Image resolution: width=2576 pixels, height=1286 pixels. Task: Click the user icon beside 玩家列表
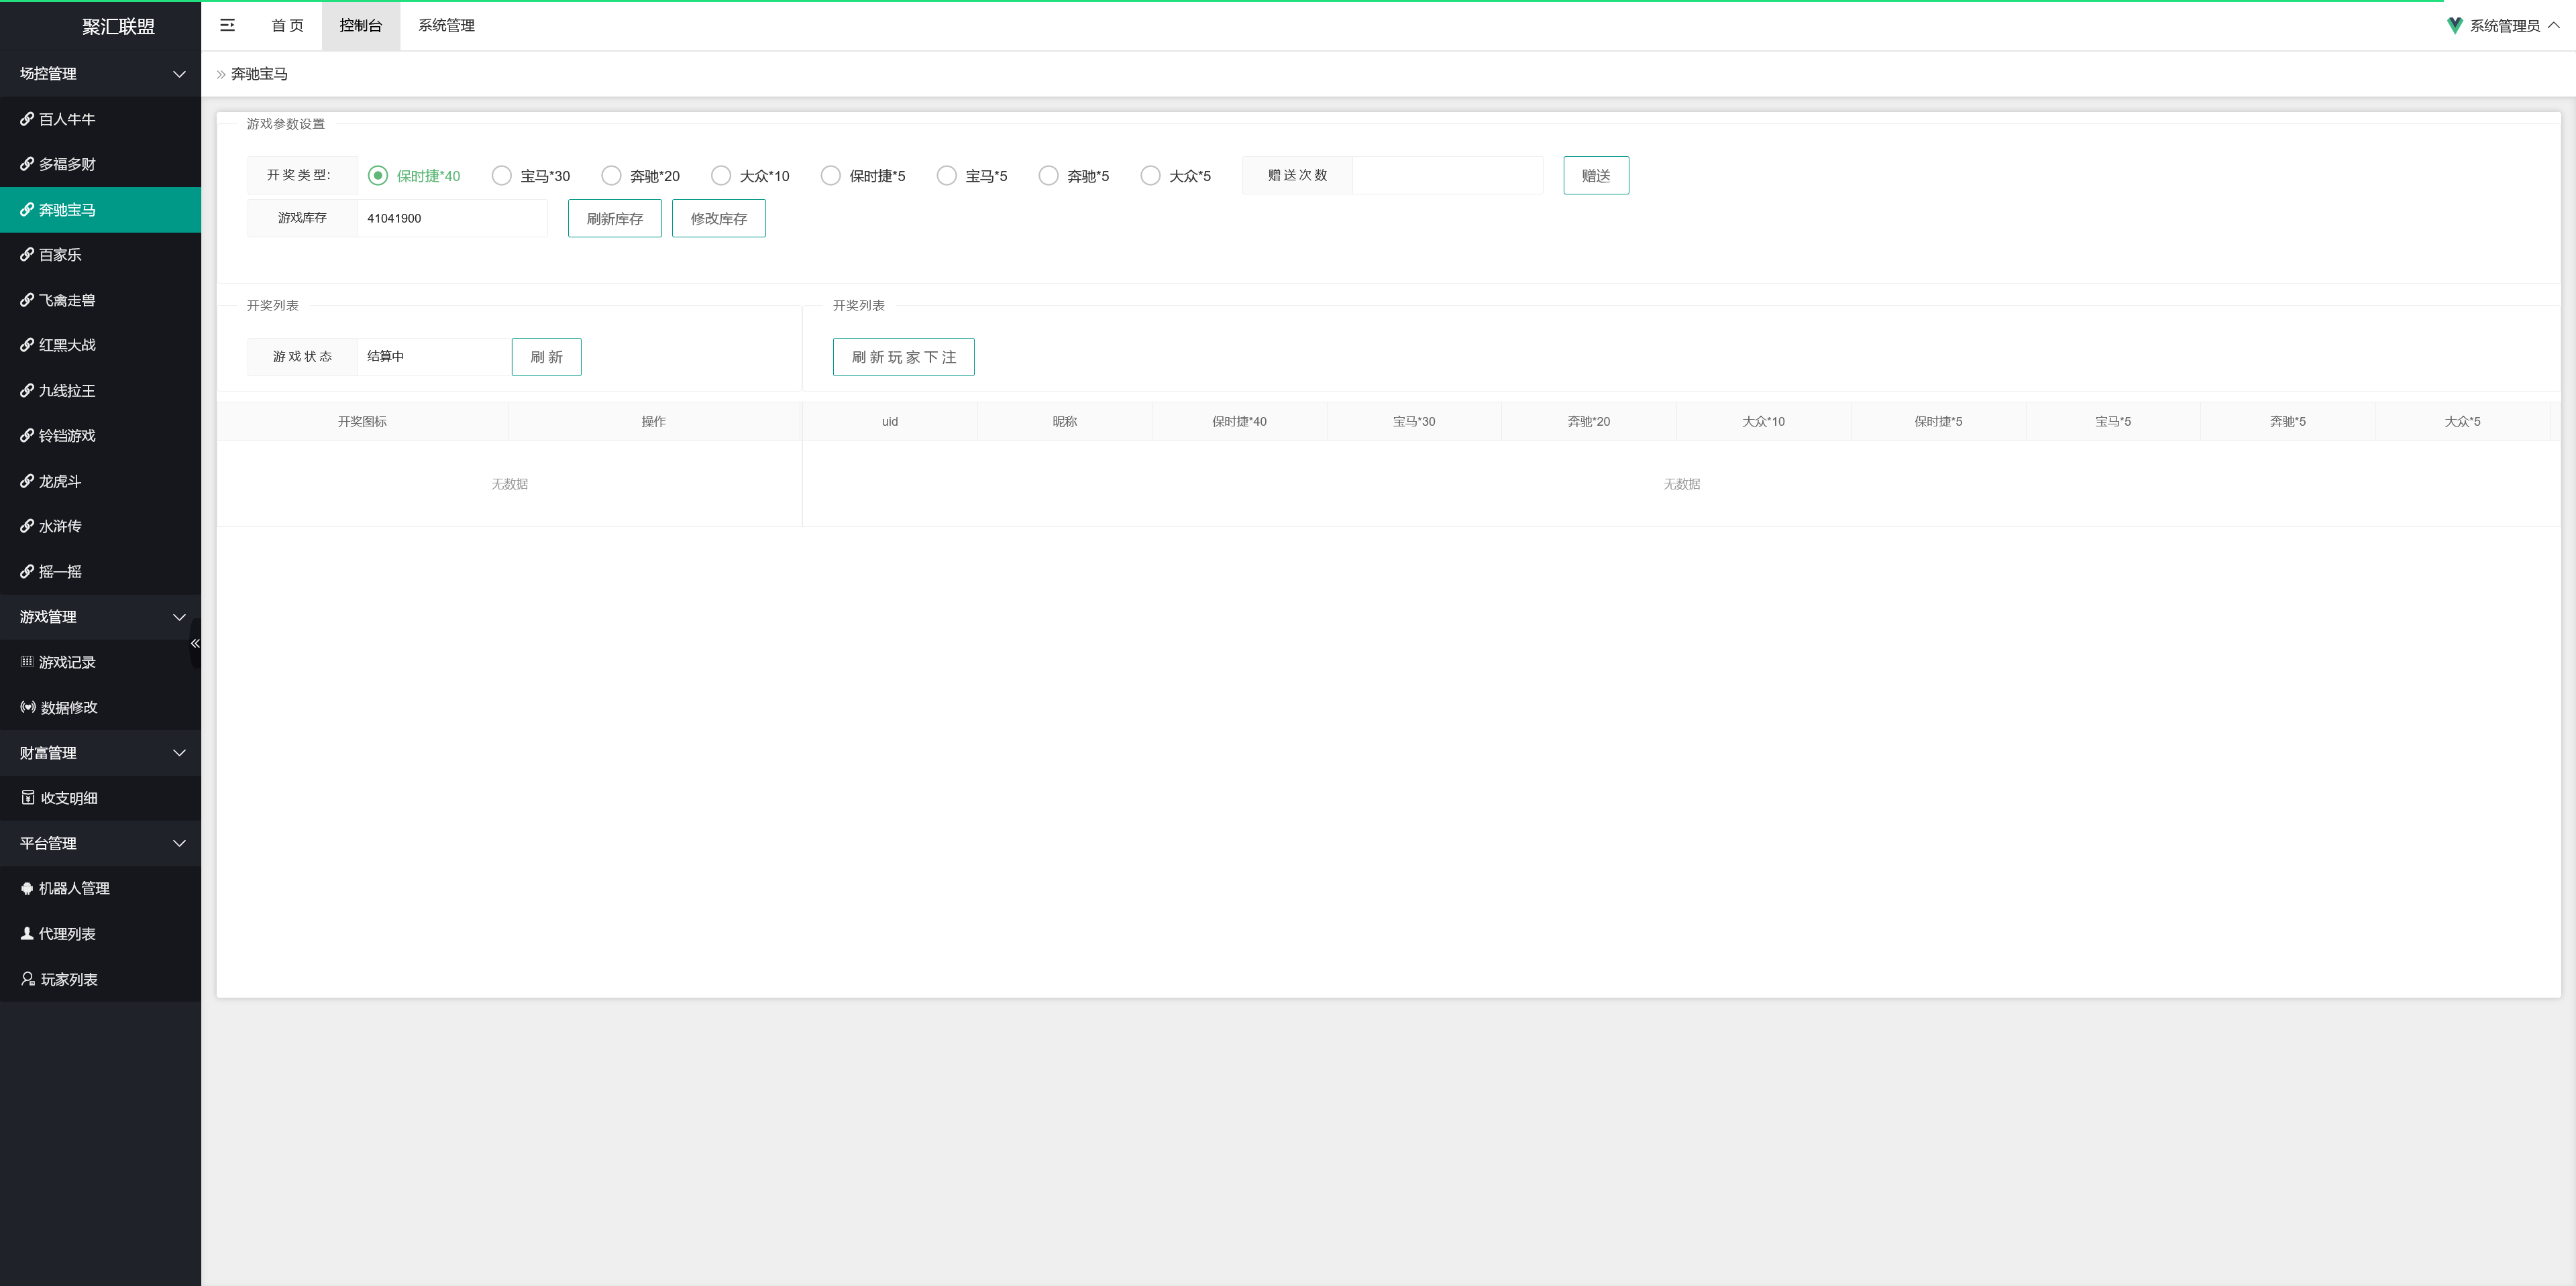pos(28,979)
